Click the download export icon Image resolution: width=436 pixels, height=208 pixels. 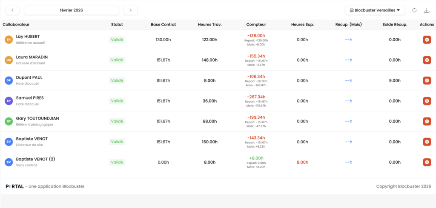427,10
